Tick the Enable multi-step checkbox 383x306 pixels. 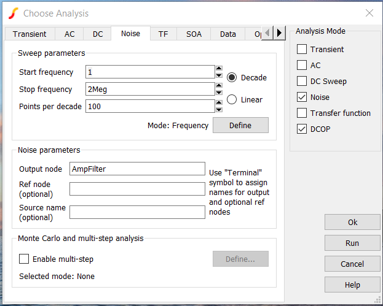click(x=24, y=259)
